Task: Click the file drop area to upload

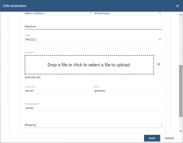Action: 89,65
